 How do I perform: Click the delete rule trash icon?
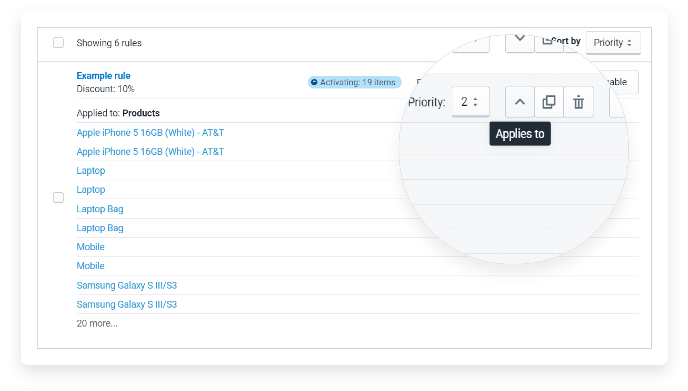(x=578, y=102)
